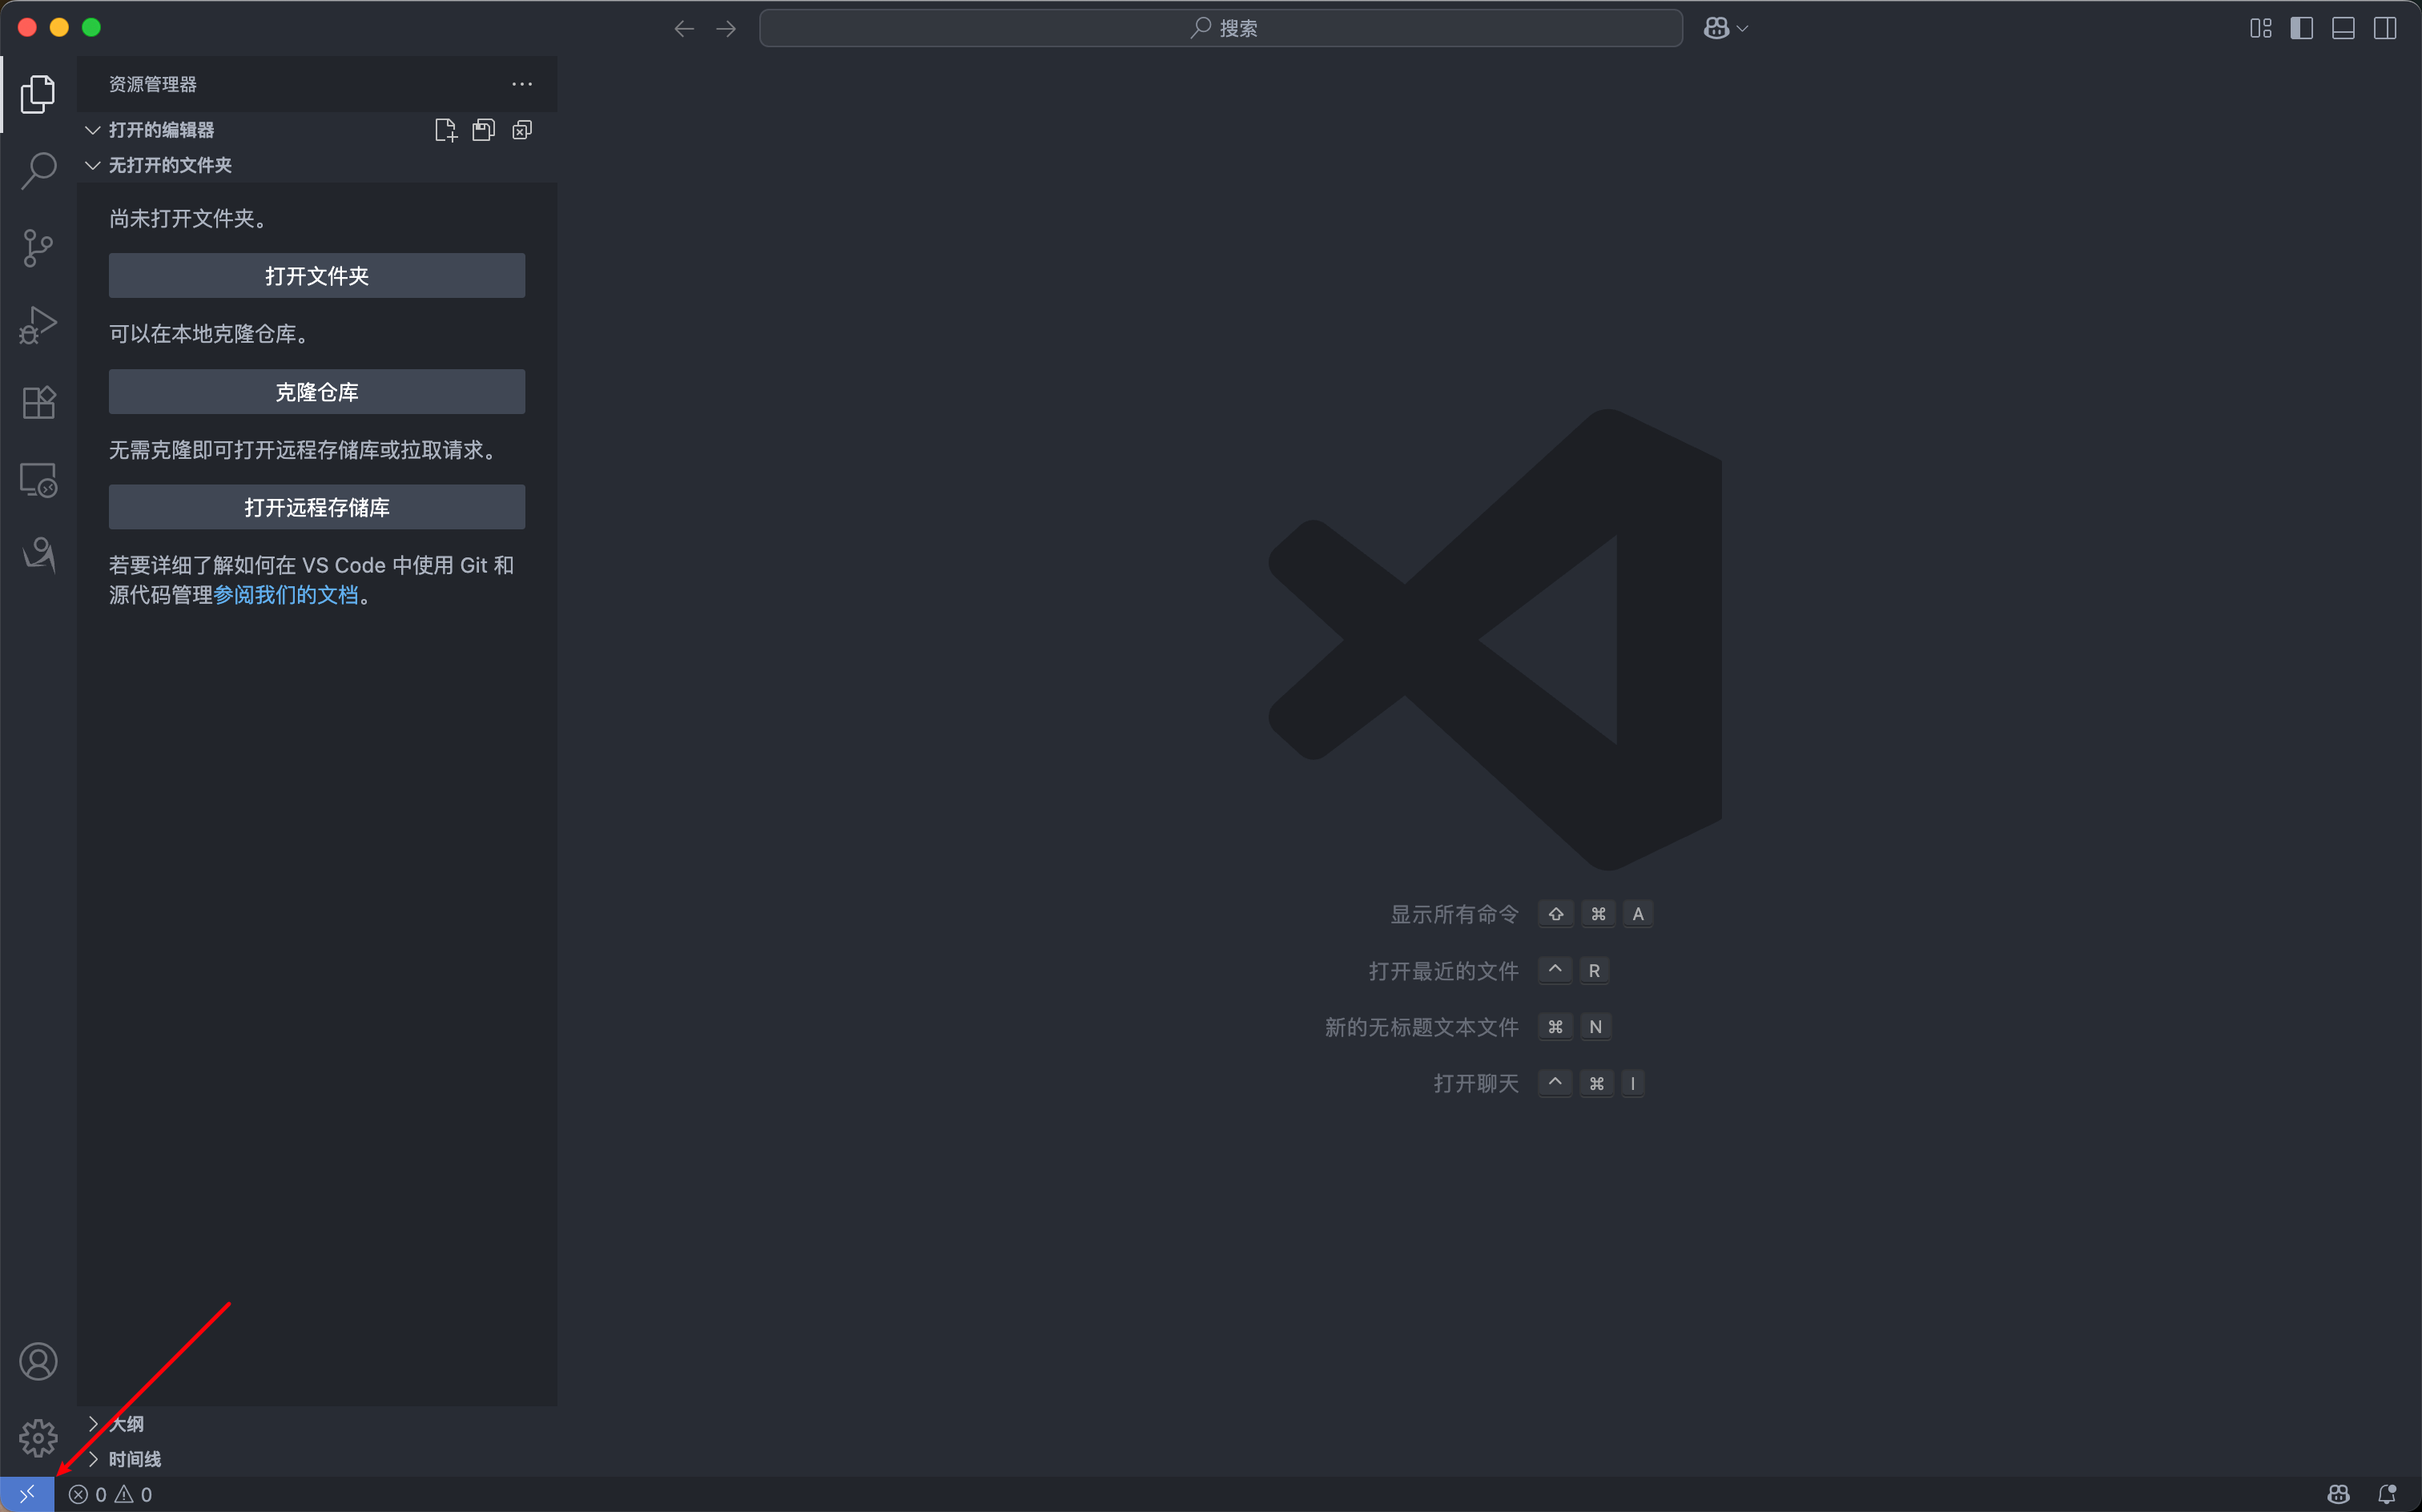Click the remote window indicator in status bar
Screen dimensions: 2422x1512
pyautogui.click(x=27, y=1494)
